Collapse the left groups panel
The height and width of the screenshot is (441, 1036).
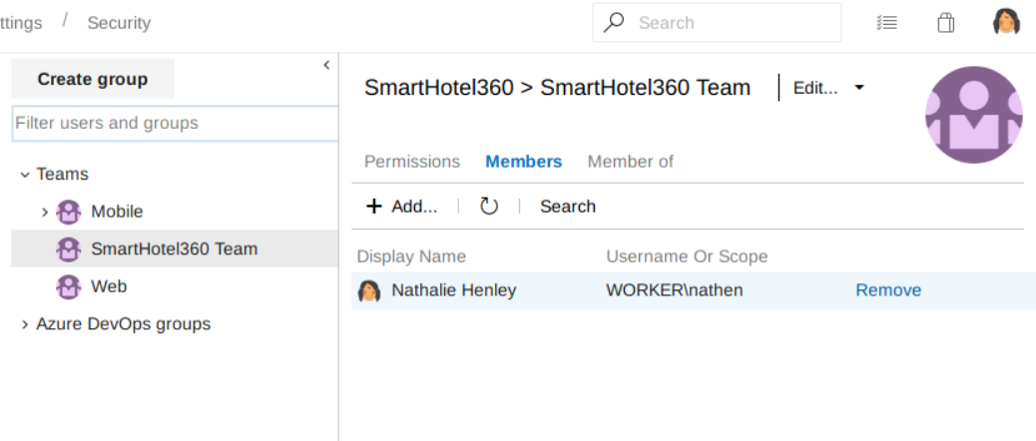(x=326, y=65)
